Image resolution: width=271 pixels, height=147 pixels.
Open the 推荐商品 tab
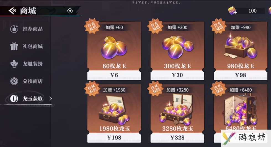[33, 29]
